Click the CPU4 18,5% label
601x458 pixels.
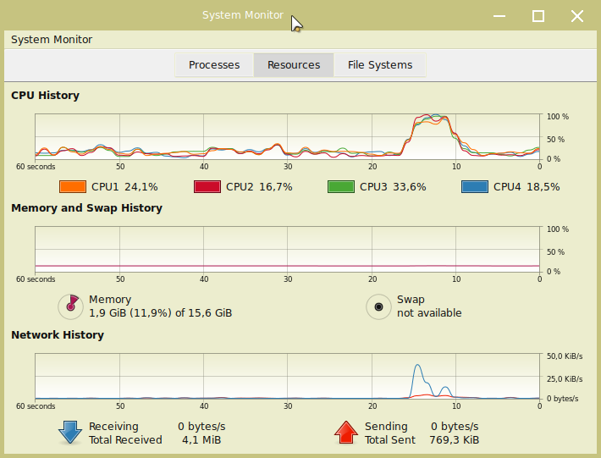tap(527, 186)
